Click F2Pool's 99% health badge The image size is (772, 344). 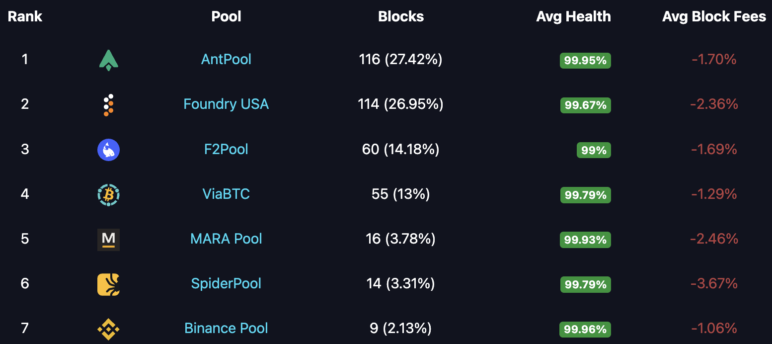click(x=594, y=150)
